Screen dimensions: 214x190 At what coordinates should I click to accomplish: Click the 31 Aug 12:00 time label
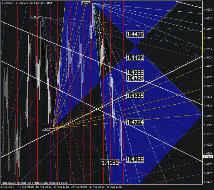[114, 187]
